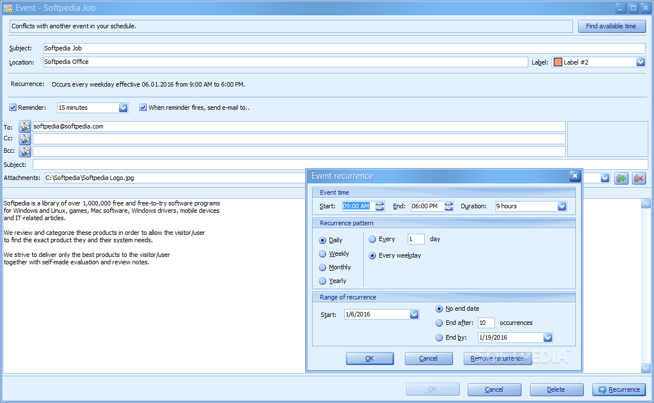Click the e-mail Subject field

pos(340,165)
